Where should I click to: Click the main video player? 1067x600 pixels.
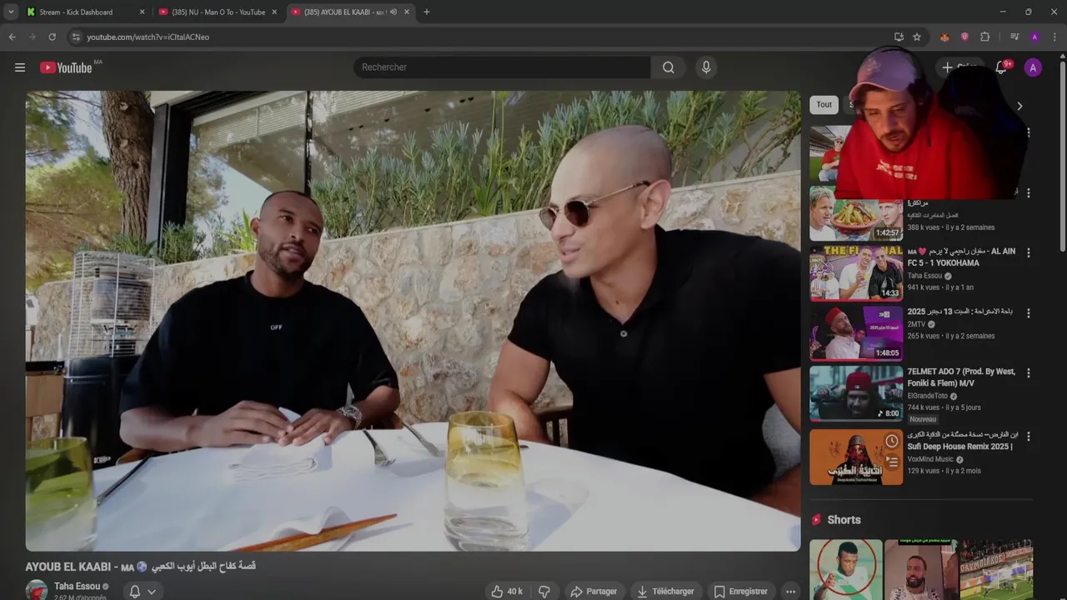pyautogui.click(x=413, y=321)
